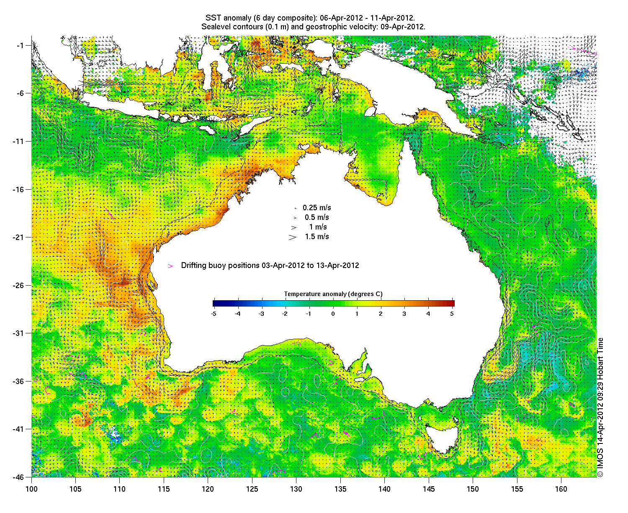Click the longitude axis label 155

tap(517, 489)
